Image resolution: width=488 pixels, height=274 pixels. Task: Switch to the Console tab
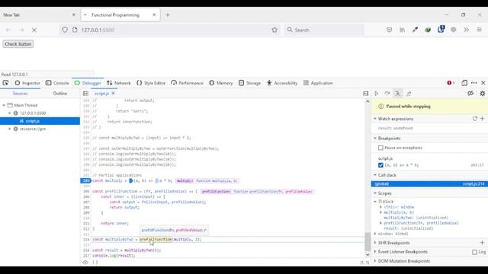click(x=57, y=83)
